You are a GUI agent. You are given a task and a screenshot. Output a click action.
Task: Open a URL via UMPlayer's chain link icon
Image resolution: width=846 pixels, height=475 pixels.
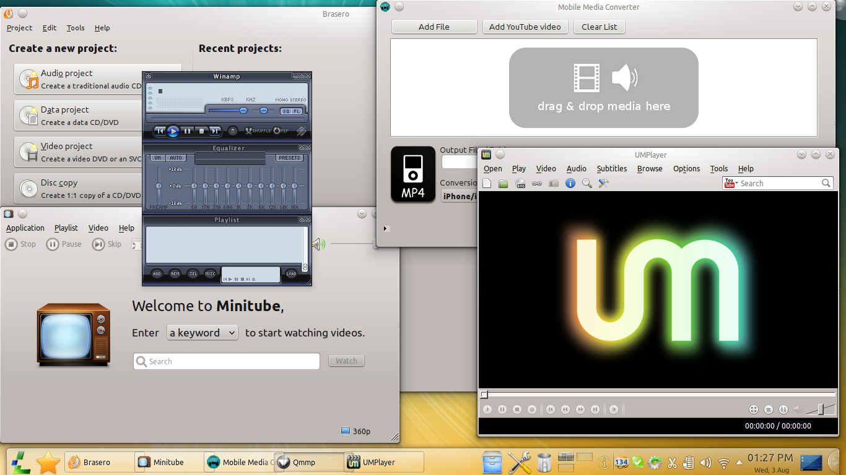537,183
